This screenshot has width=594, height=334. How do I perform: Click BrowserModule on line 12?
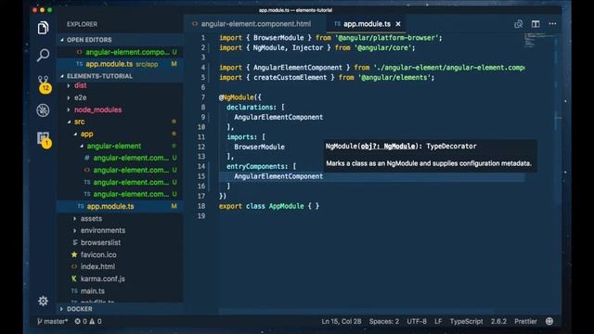tap(259, 147)
